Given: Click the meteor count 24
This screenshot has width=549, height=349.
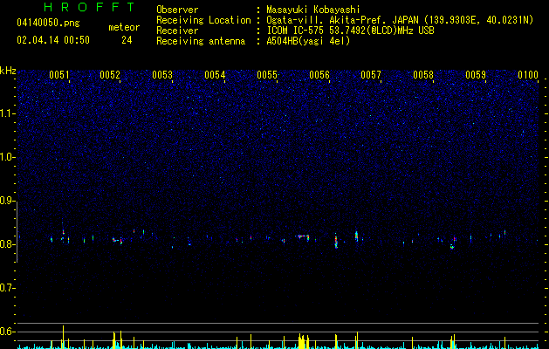Looking at the screenshot, I should pos(127,40).
